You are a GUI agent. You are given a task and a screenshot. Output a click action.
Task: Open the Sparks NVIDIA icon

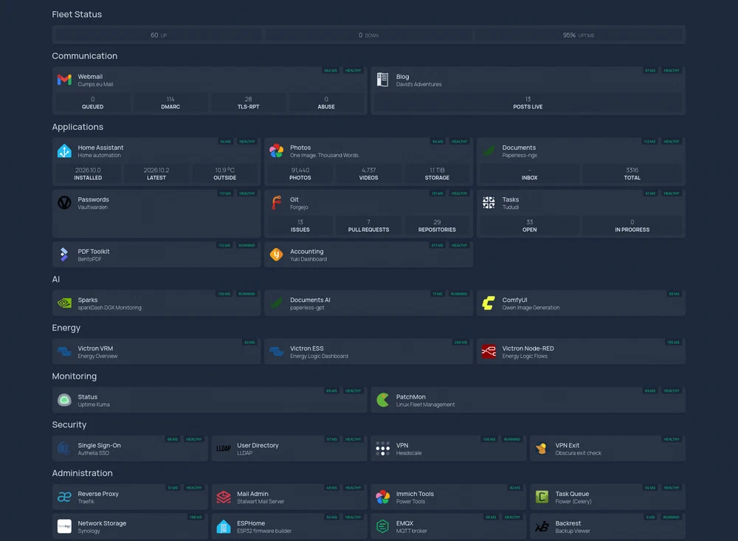(64, 303)
